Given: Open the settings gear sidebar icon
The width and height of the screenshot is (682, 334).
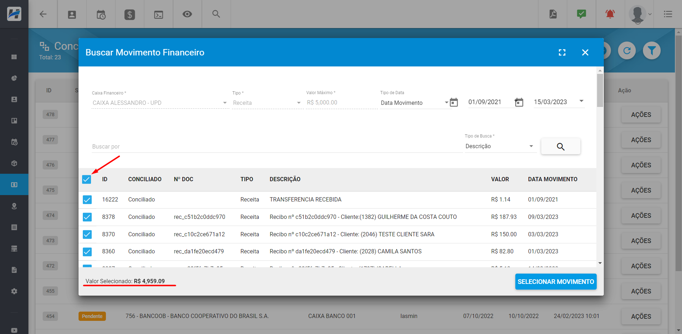Looking at the screenshot, I should click(x=14, y=291).
